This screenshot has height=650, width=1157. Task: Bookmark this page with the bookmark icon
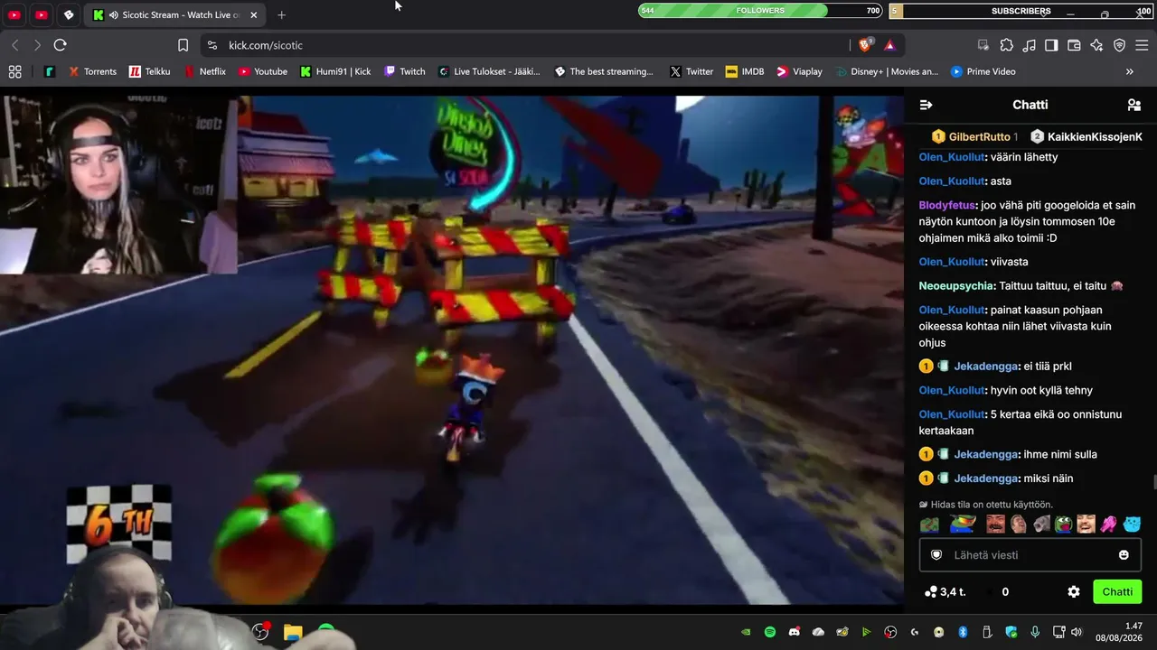(183, 45)
